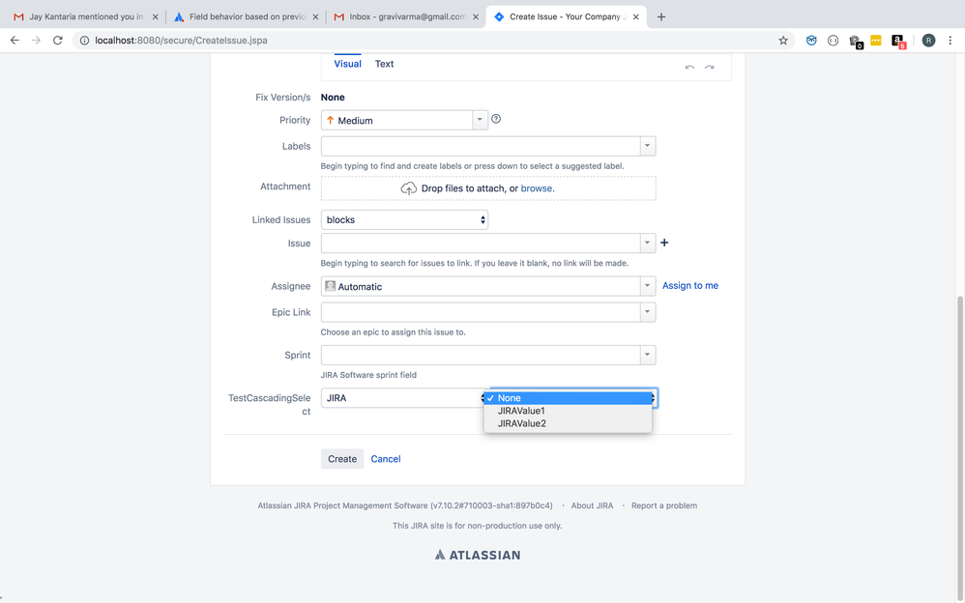Click the circular extension icon beside owl
Image resolution: width=965 pixels, height=603 pixels.
tap(833, 41)
